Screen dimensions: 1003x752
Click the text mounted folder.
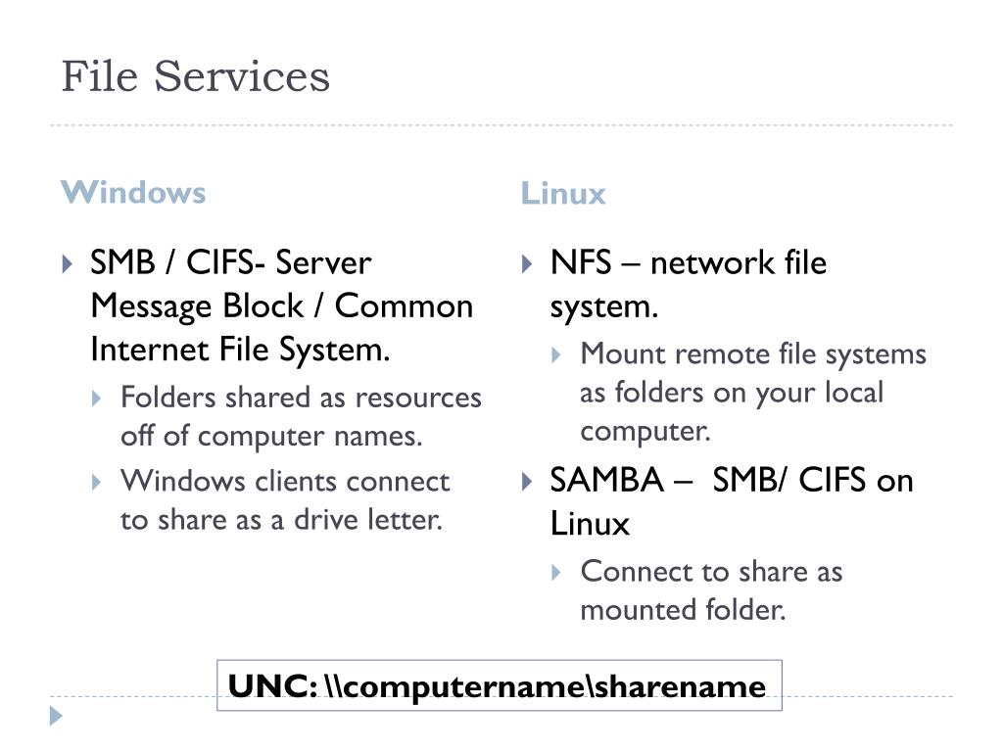tap(683, 609)
